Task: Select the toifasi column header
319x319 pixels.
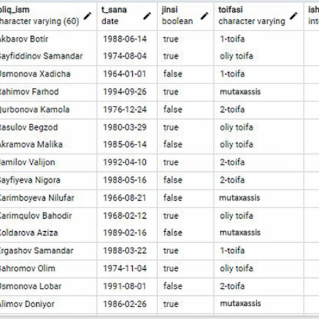Action: [259, 16]
